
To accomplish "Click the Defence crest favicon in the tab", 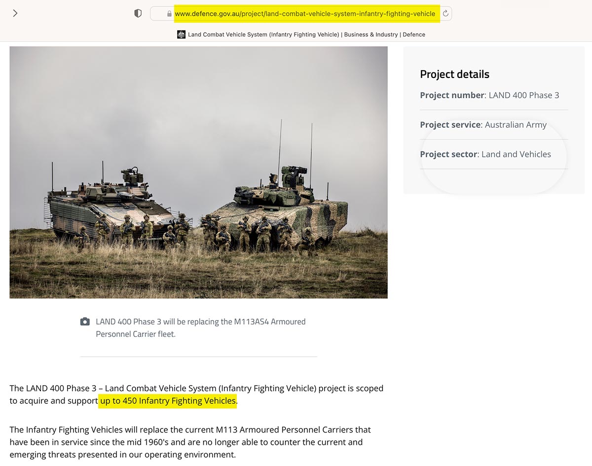I will coord(182,35).
